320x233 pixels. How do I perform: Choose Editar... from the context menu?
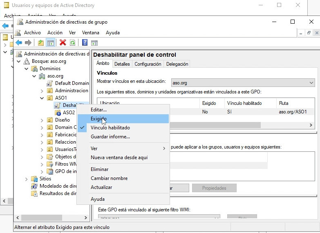(x=98, y=110)
